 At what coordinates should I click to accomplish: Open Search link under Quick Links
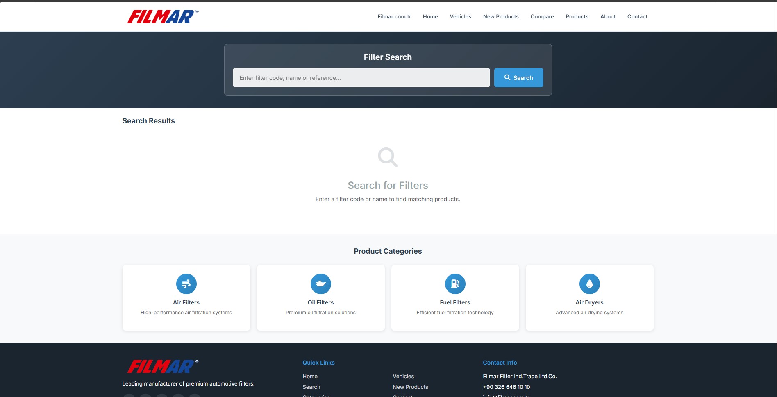click(311, 387)
